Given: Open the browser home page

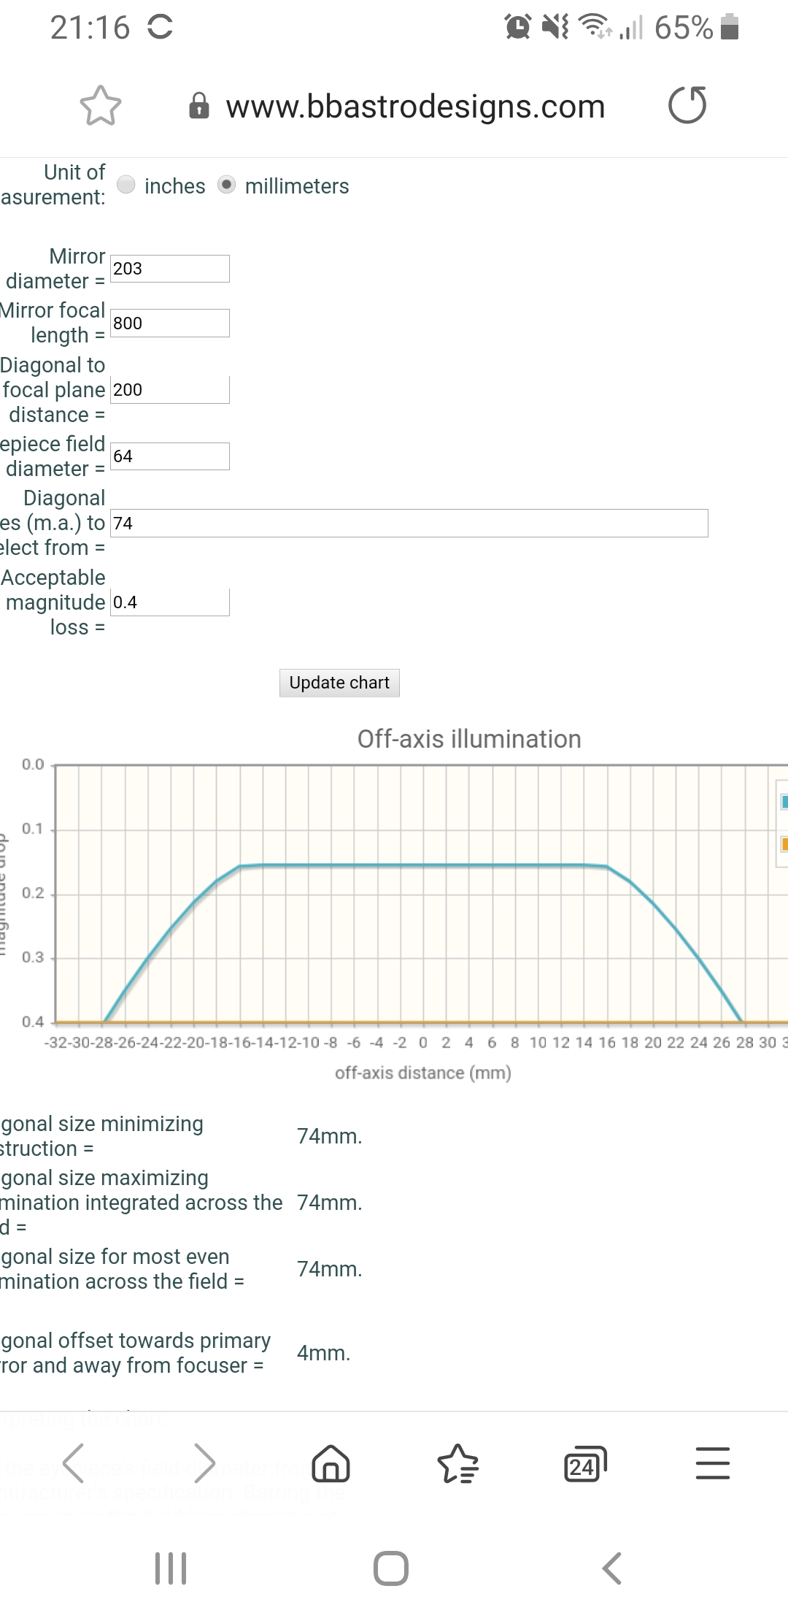Looking at the screenshot, I should 331,1463.
